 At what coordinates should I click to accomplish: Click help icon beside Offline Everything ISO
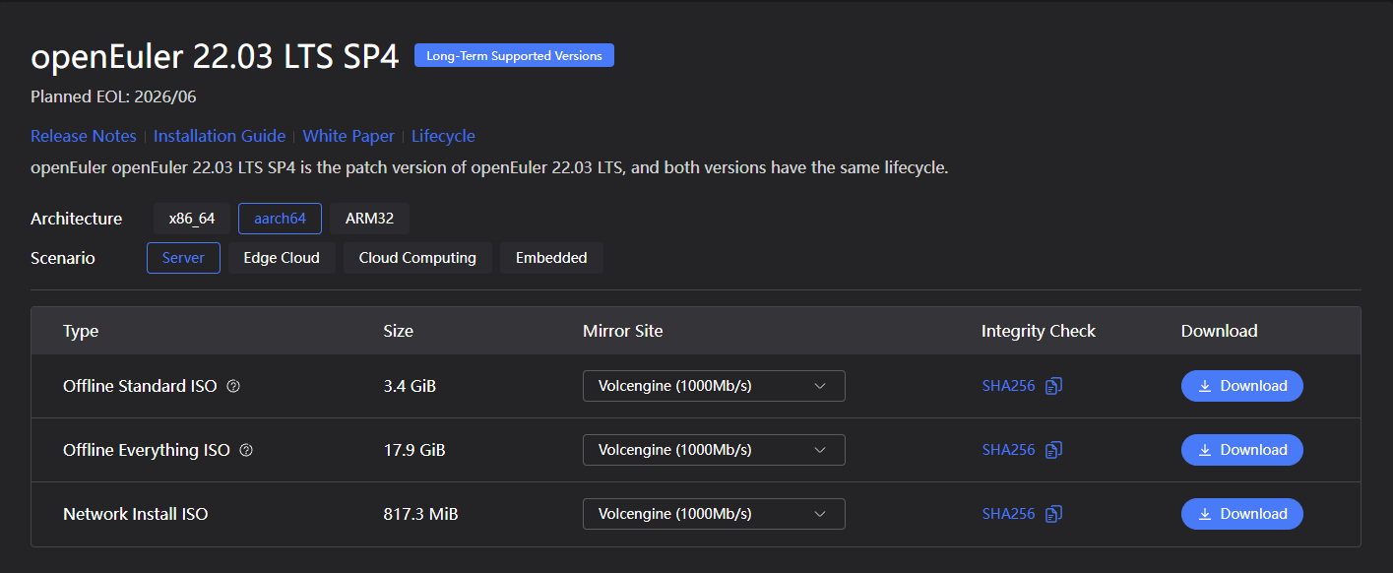[246, 450]
